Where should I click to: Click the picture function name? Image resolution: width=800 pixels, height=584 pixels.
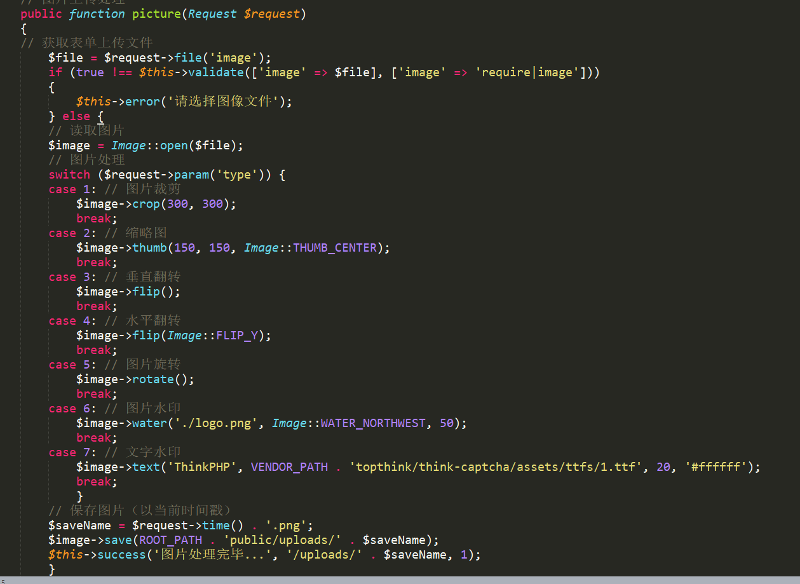tap(156, 13)
